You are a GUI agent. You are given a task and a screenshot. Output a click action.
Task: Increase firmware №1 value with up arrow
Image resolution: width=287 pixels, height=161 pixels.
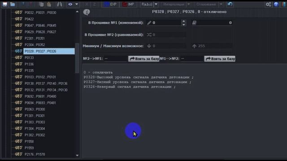183,21
